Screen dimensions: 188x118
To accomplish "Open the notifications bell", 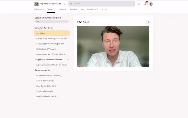I will click(145, 4).
